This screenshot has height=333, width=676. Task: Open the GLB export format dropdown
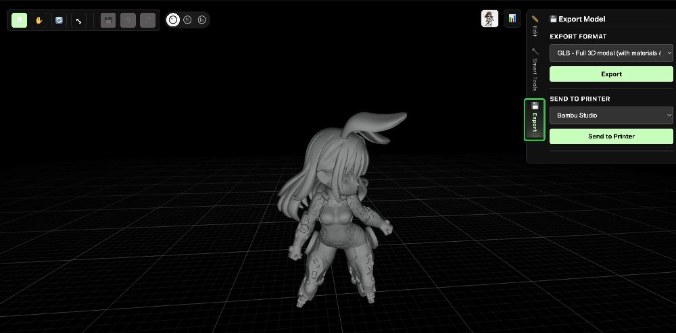[x=611, y=53]
